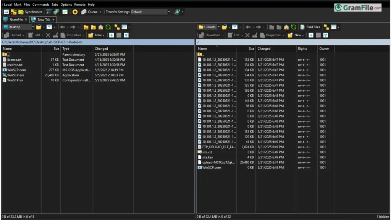Go forward in local panel history
391x220 pixels.
(x=73, y=27)
